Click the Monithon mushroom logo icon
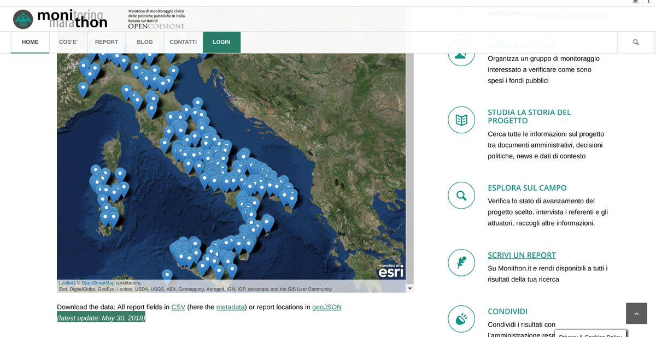Screen dimensions: 656x337 point(23,19)
